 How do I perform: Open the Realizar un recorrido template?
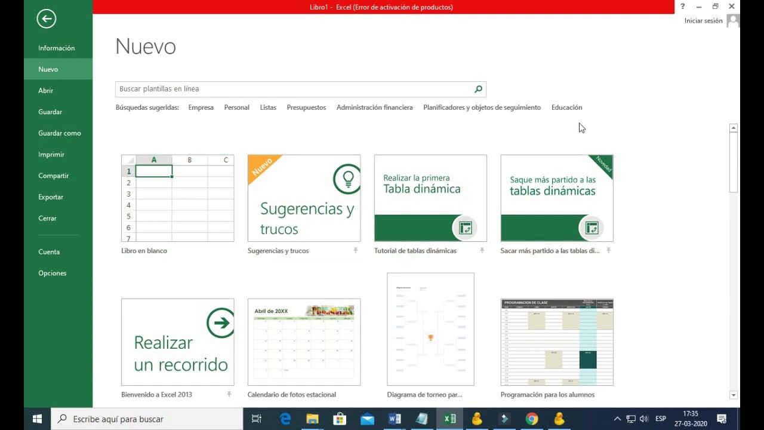point(177,342)
